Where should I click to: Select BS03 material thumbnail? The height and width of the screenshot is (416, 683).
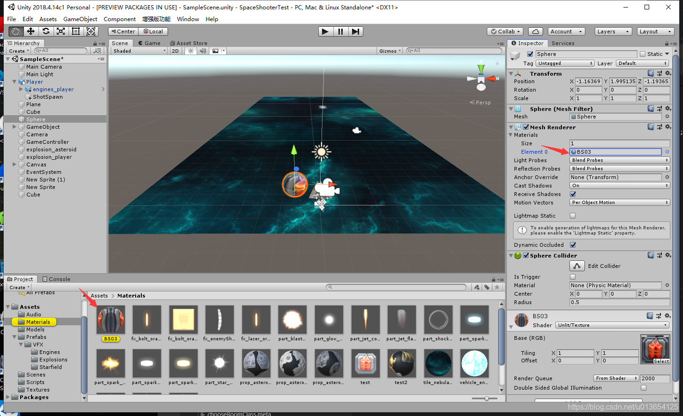coord(111,320)
